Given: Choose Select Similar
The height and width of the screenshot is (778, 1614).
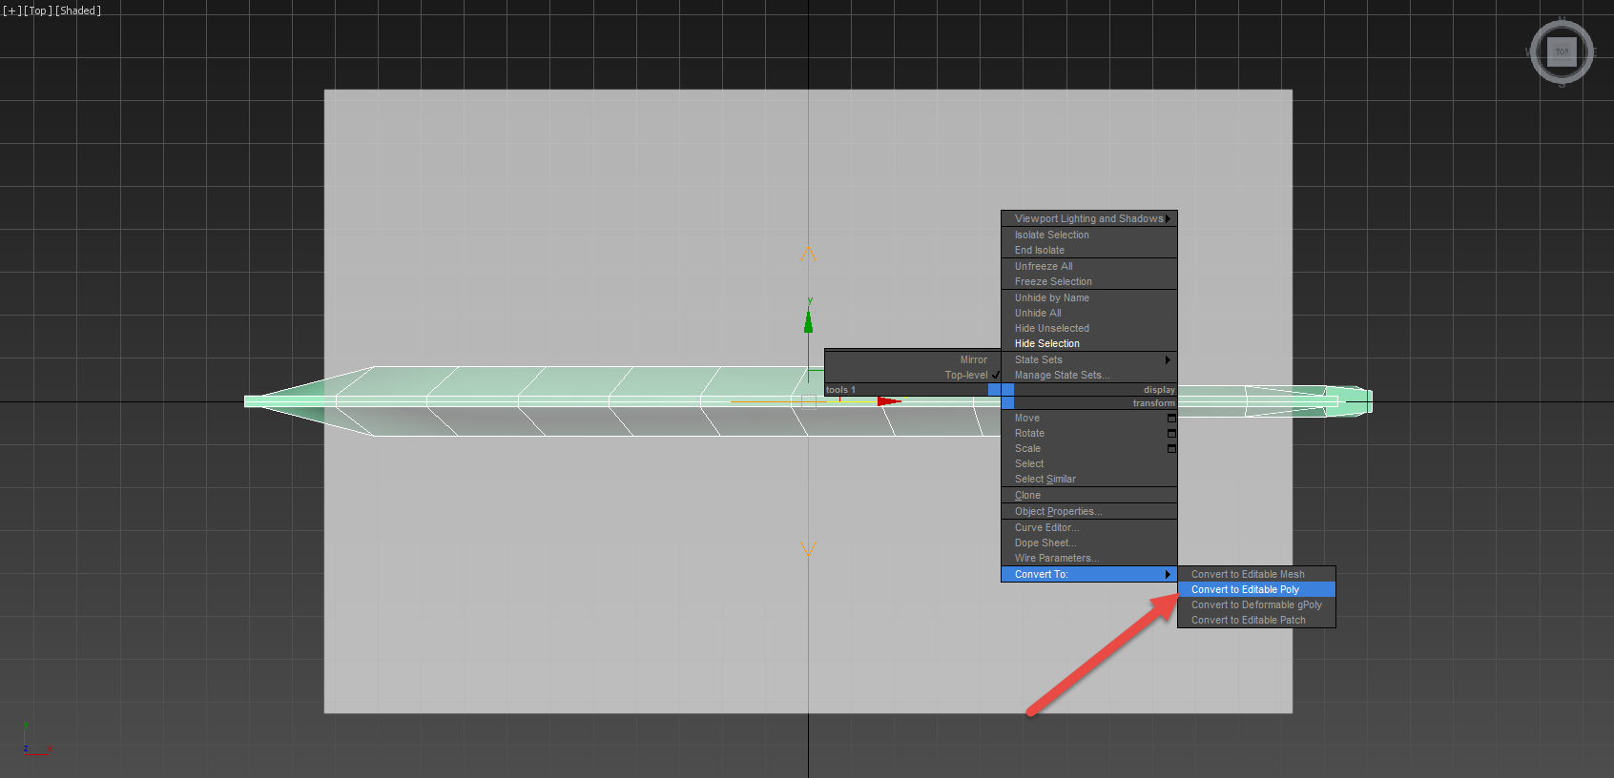Looking at the screenshot, I should [1089, 480].
